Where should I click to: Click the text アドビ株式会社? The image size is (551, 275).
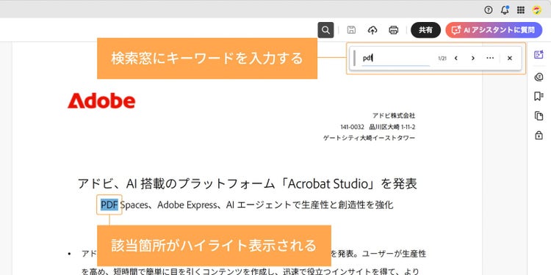click(x=394, y=115)
